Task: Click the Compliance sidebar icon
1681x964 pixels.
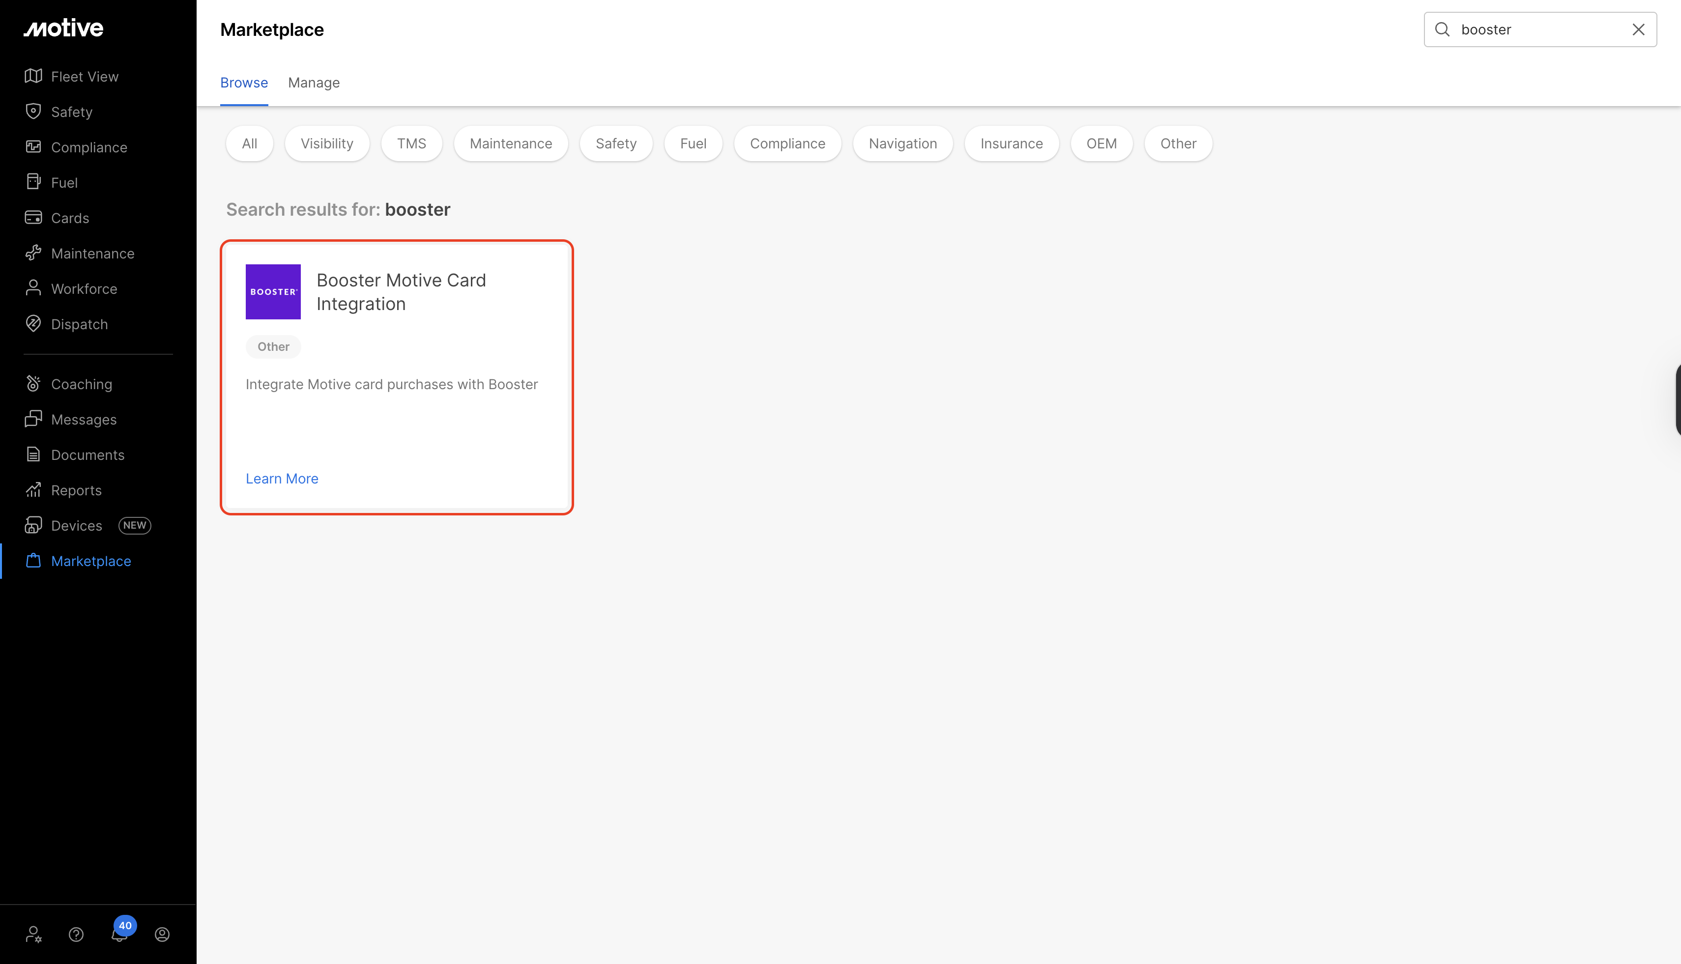Action: click(x=33, y=147)
